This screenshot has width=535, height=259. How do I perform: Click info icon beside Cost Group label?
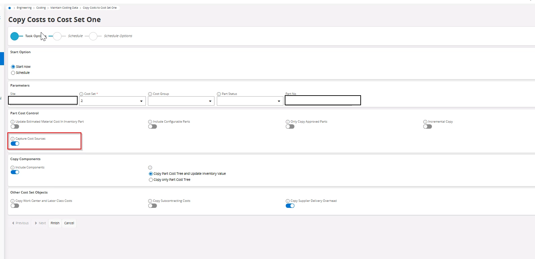150,94
